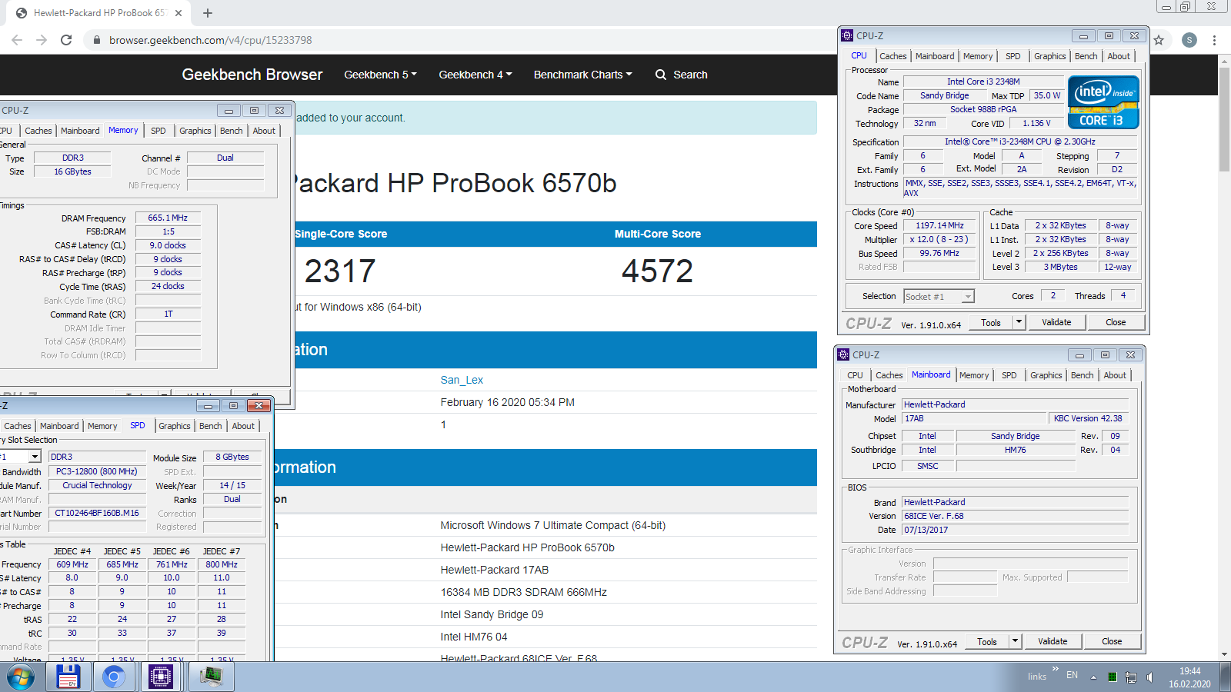Open Memory tab in bottom-right CPU-Z window
This screenshot has width=1231, height=692.
[x=974, y=375]
